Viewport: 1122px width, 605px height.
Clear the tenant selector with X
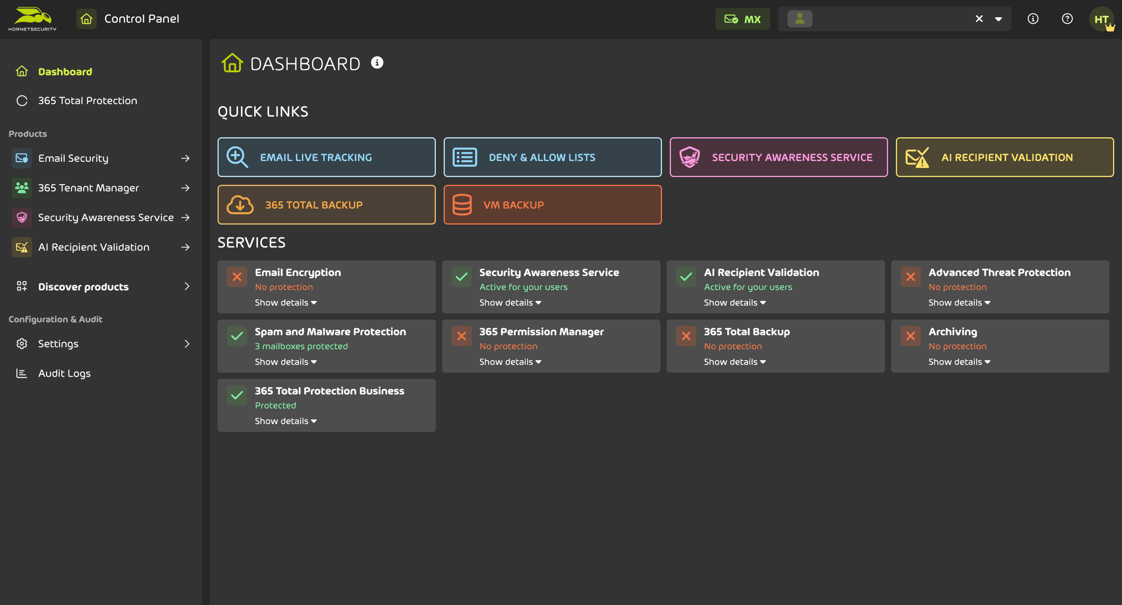pyautogui.click(x=979, y=19)
